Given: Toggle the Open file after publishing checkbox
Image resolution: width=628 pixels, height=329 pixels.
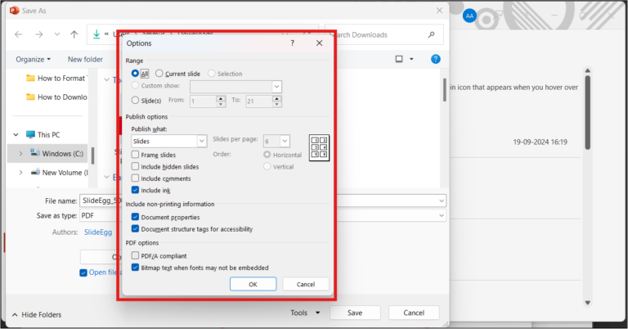Looking at the screenshot, I should [x=83, y=273].
